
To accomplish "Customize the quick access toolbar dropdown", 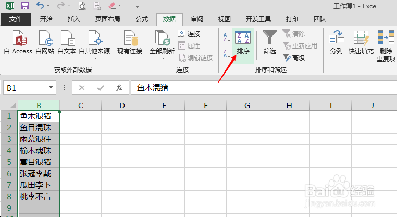I will coord(137,6).
